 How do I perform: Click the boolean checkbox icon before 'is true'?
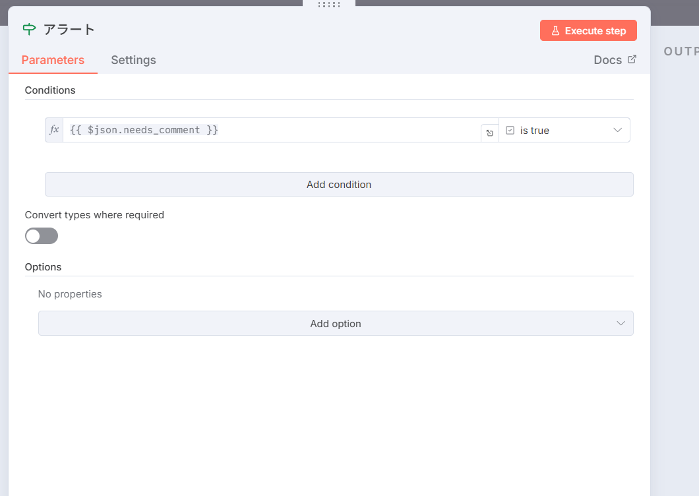pyautogui.click(x=510, y=131)
